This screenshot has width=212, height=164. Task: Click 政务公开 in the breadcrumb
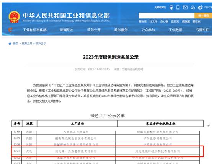pos(27,43)
